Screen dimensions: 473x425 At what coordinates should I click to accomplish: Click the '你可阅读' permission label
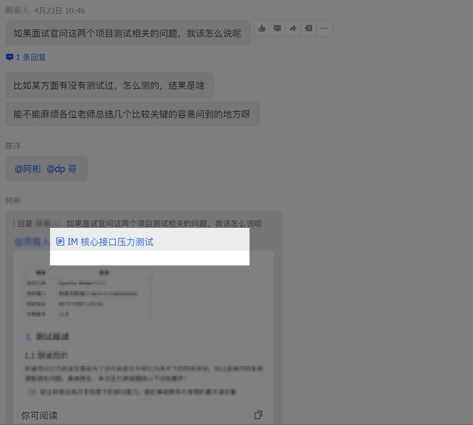click(39, 415)
